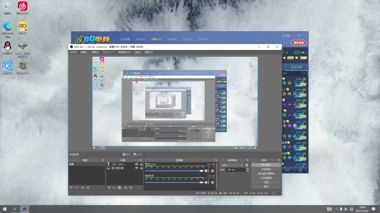Open the 视图(V) menu in OBS
Image resolution: width=380 pixels, height=213 pixels.
point(95,52)
